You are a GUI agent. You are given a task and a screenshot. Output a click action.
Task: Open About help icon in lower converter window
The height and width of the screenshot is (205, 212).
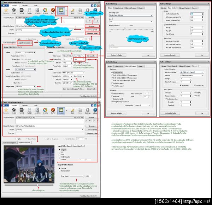(x=95, y=111)
